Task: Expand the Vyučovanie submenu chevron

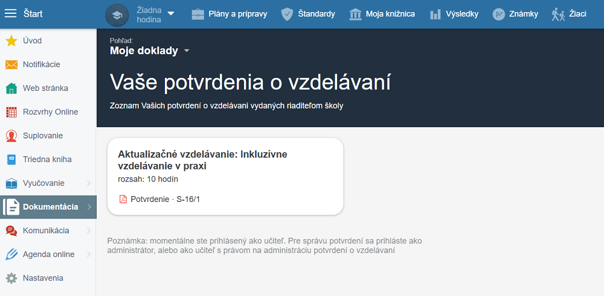Action: [x=89, y=183]
